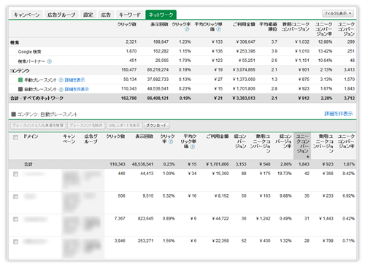This screenshot has width=365, height=267.
Task: Click クリック数 header in top table
Action: click(x=127, y=24)
